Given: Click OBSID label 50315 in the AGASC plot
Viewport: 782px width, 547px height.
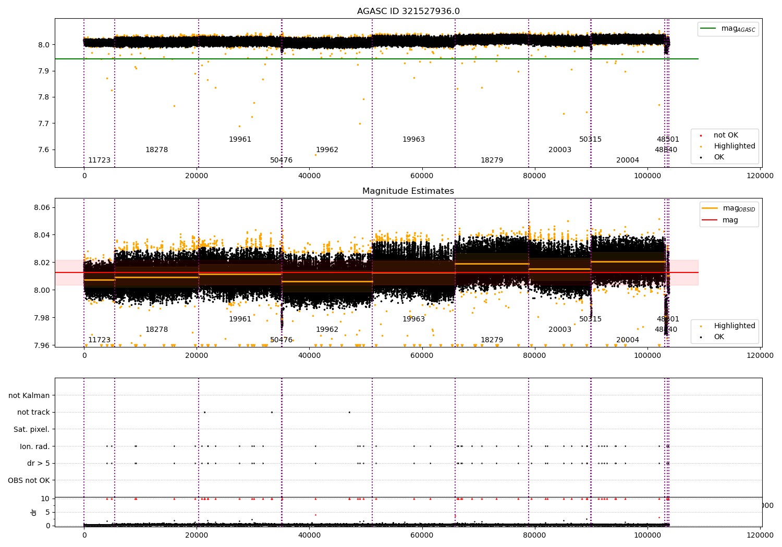Looking at the screenshot, I should [x=590, y=140].
